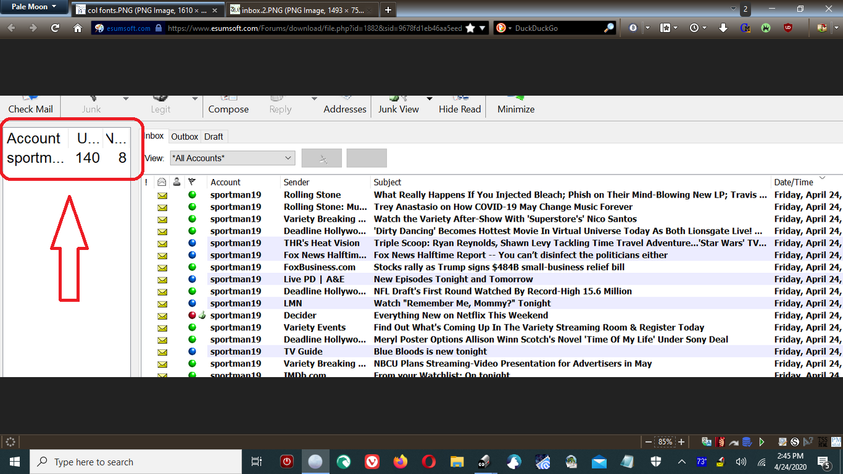Switch to Junk View
Image resolution: width=843 pixels, height=474 pixels.
399,106
